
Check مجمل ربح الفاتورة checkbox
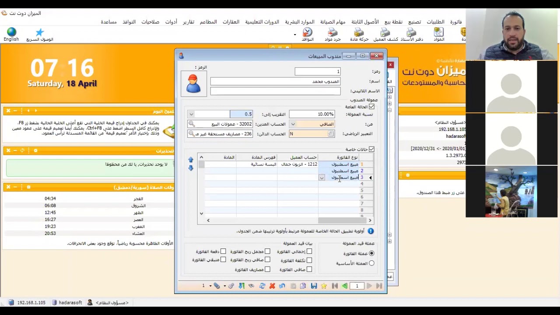[267, 252]
